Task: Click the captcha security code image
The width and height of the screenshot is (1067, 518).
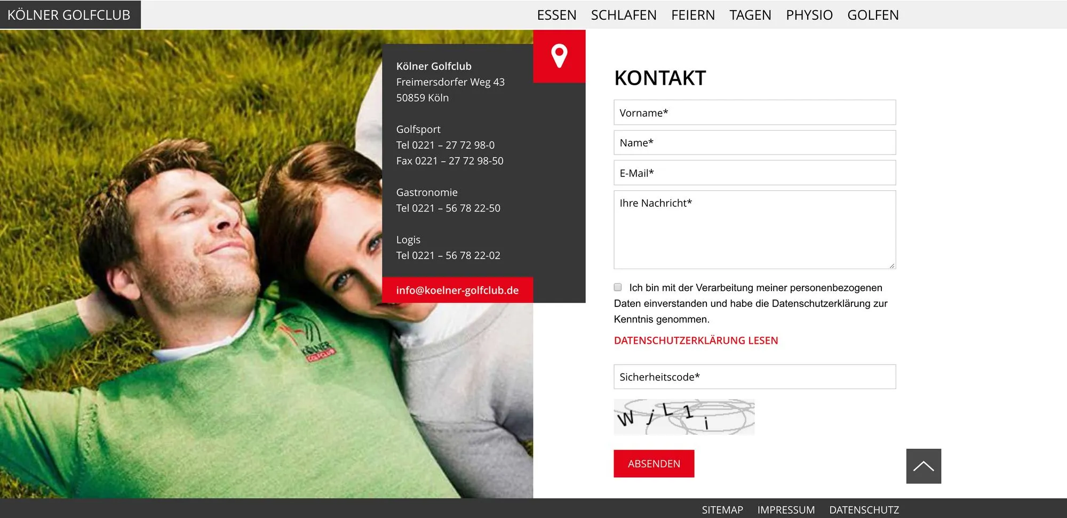Action: [x=684, y=417]
